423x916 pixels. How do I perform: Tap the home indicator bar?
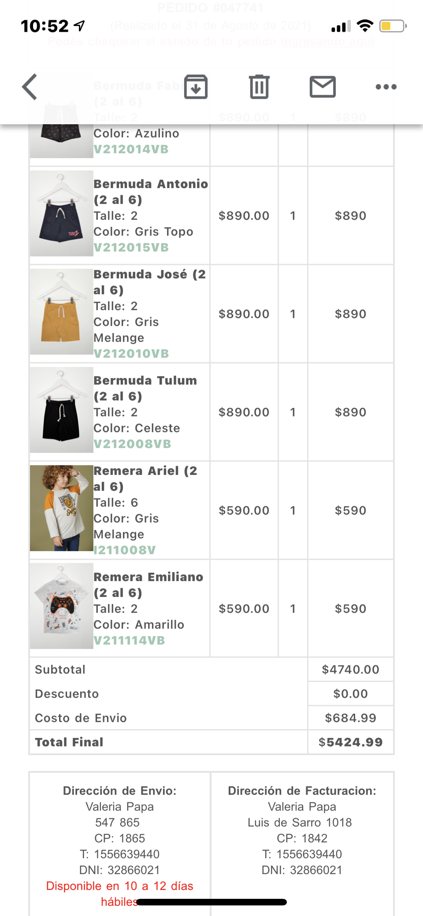(211, 902)
